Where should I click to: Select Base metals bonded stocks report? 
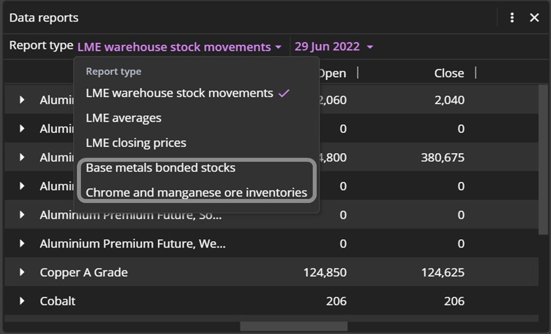click(160, 168)
